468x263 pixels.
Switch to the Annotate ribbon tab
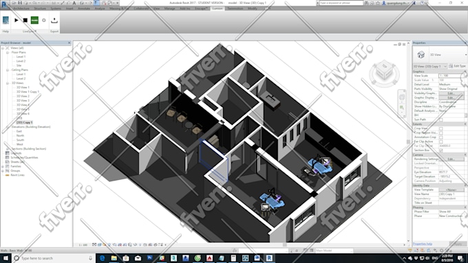click(84, 8)
